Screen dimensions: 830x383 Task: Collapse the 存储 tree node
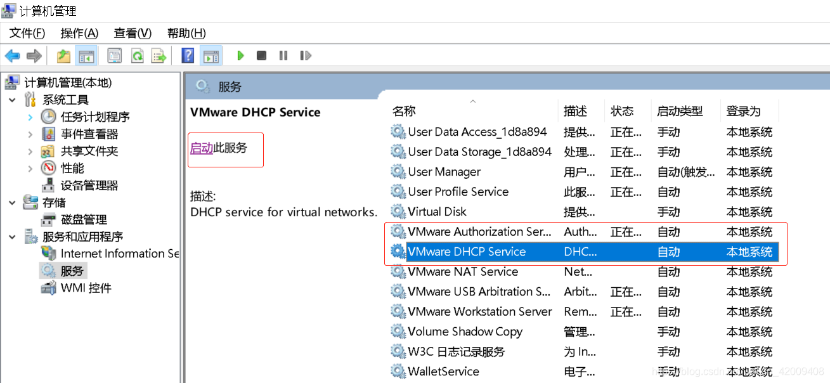12,203
